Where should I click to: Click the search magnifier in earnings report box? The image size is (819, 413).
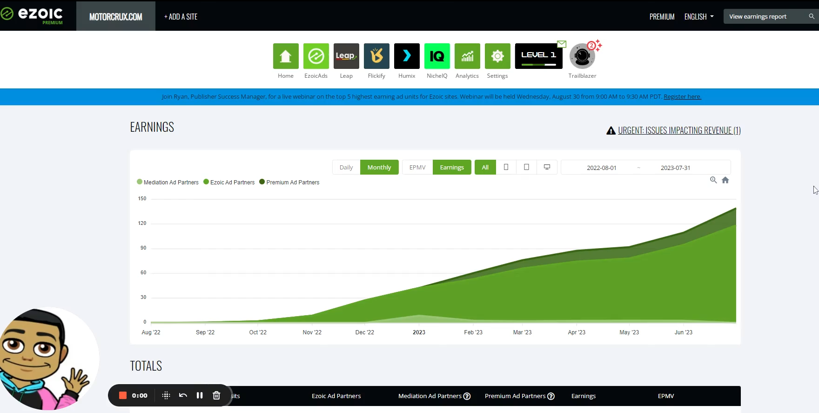[x=812, y=16]
